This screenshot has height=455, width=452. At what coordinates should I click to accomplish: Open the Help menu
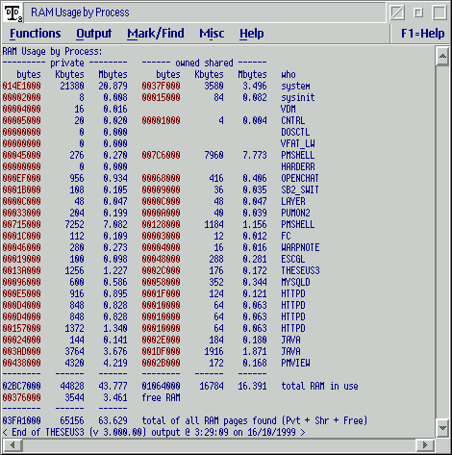[252, 34]
